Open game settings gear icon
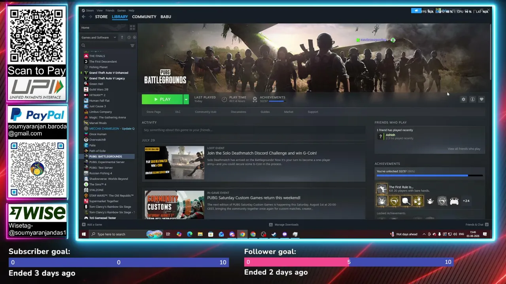Image resolution: width=506 pixels, height=284 pixels. [463, 99]
